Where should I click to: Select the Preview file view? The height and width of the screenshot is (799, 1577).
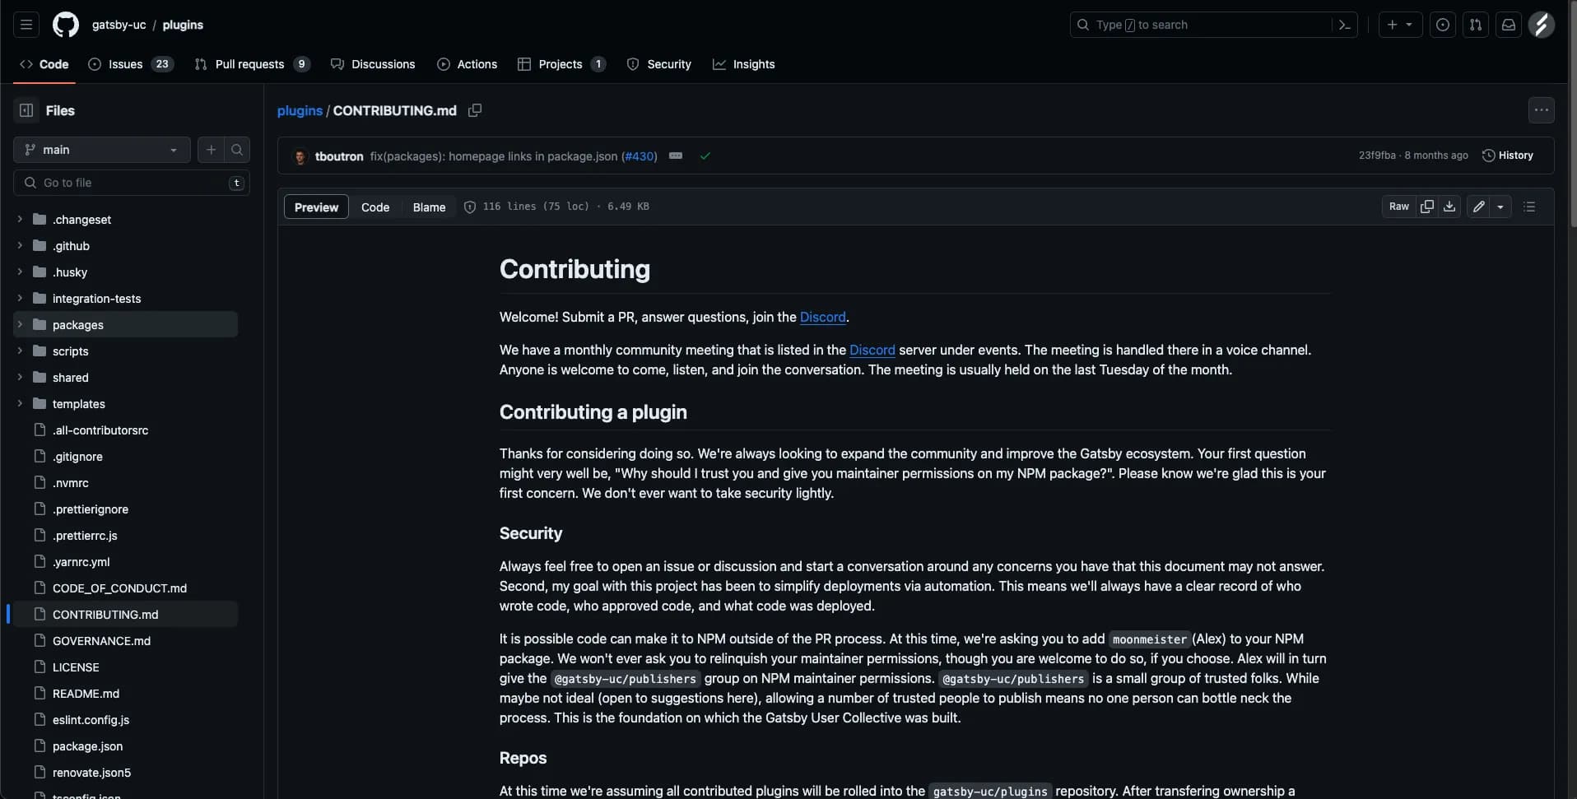pyautogui.click(x=316, y=207)
